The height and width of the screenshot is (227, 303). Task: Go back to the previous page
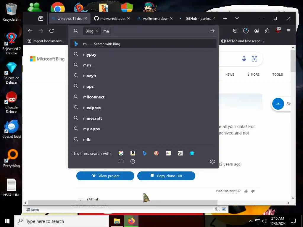(x=30, y=31)
